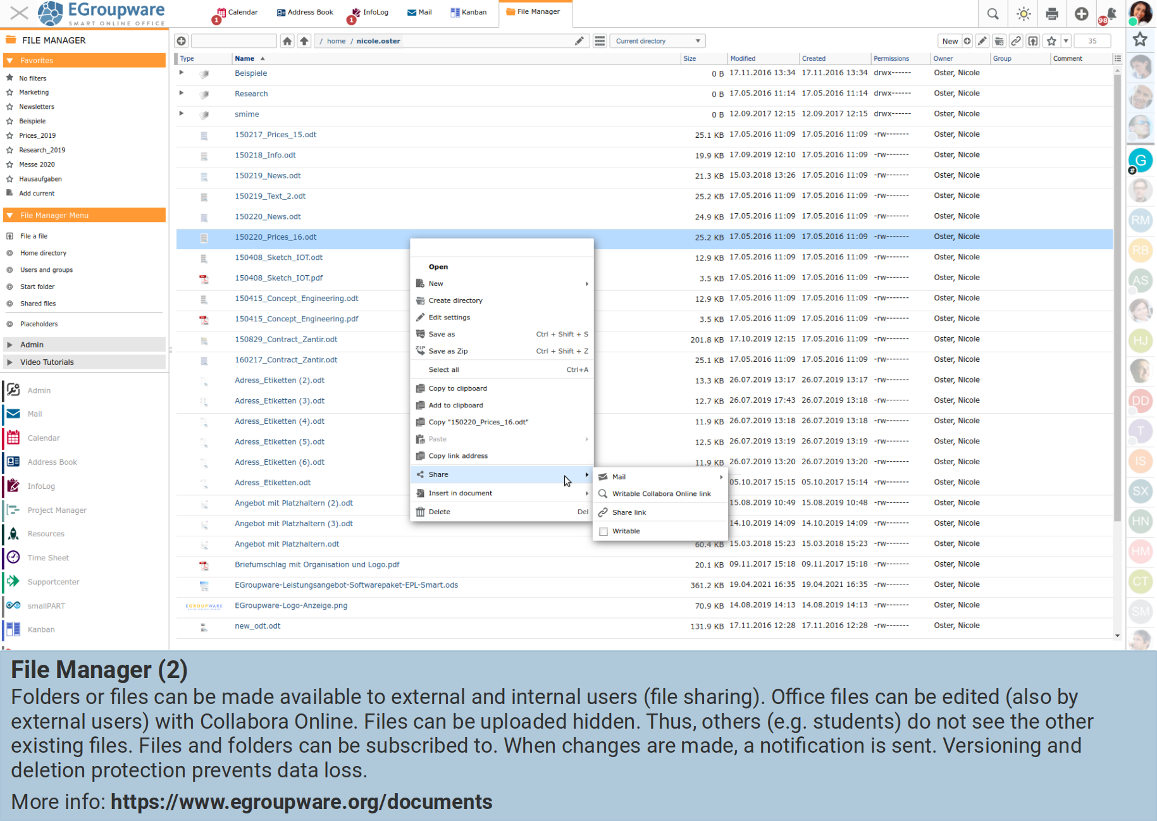Open file 150218_Info.odt
The width and height of the screenshot is (1157, 821).
coord(265,155)
